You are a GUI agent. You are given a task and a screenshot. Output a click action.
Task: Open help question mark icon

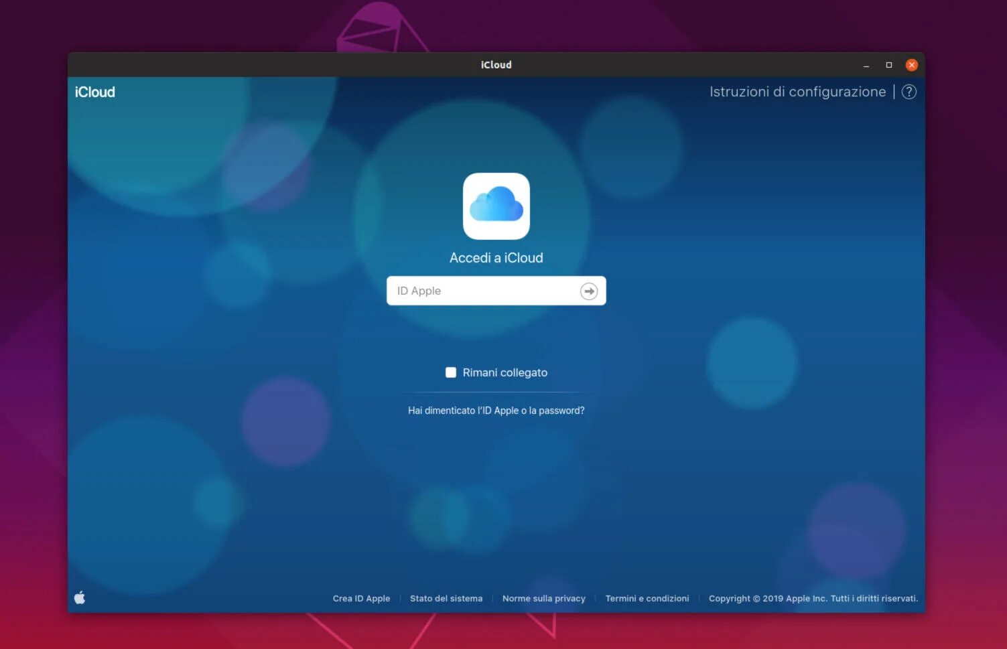point(909,92)
